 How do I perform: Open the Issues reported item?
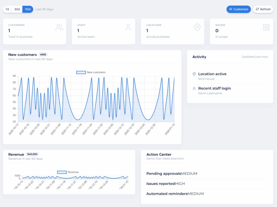click(169, 184)
